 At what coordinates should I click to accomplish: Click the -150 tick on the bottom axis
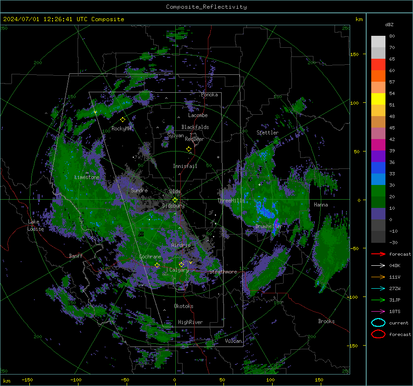point(27,380)
